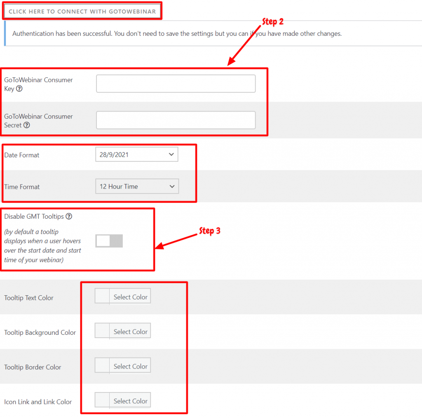The height and width of the screenshot is (418, 422).
Task: Click the 'Disable GMT Tooltips' label
Action: [x=34, y=217]
